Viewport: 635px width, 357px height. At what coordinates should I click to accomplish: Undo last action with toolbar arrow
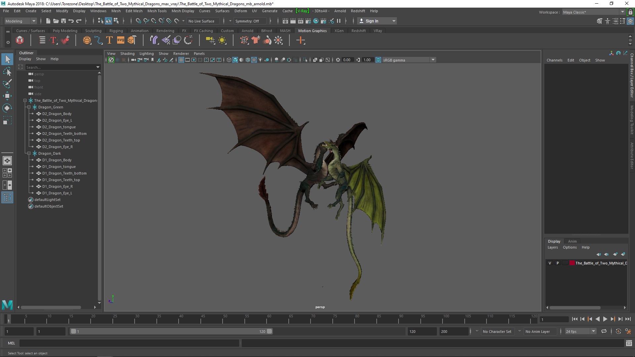[x=71, y=21]
